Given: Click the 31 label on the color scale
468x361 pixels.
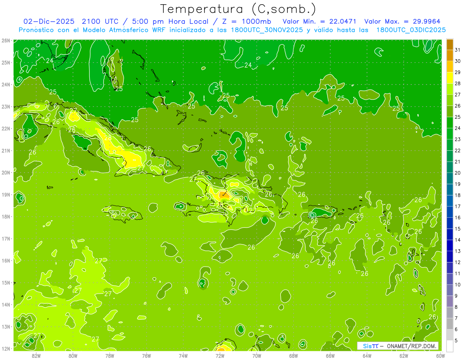Looking at the screenshot, I should tap(457, 49).
